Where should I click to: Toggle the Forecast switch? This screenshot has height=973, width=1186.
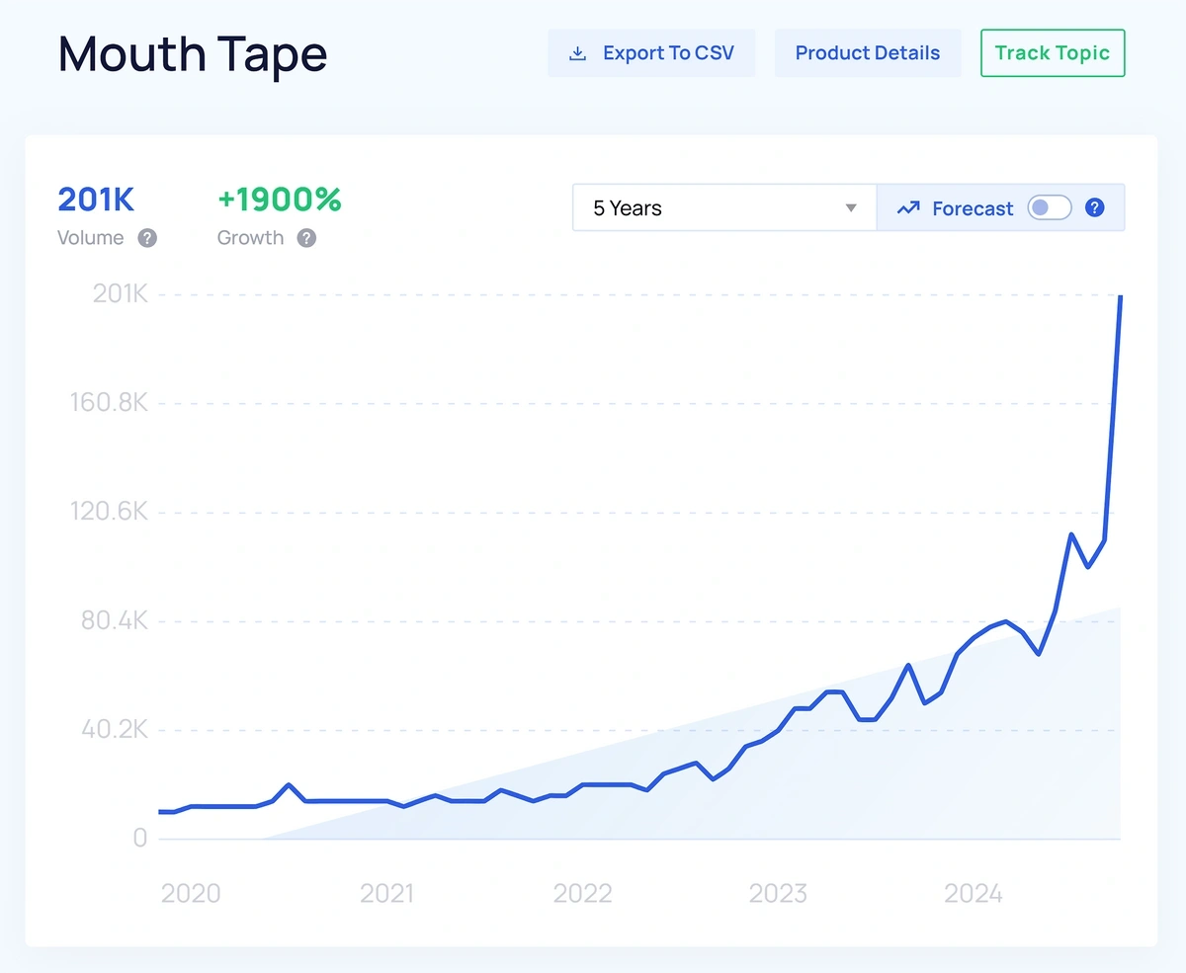pos(1050,207)
